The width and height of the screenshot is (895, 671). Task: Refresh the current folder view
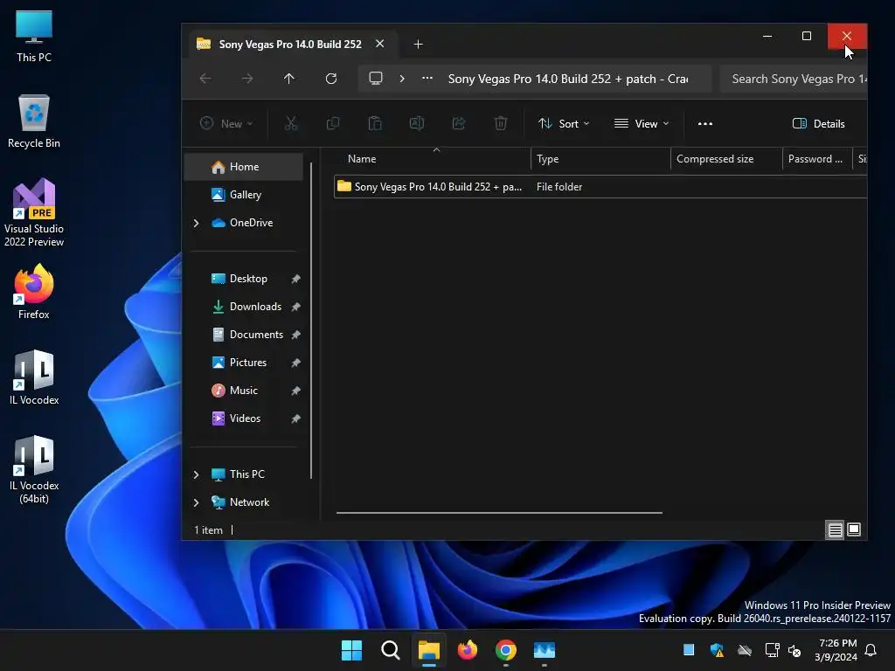coord(331,79)
